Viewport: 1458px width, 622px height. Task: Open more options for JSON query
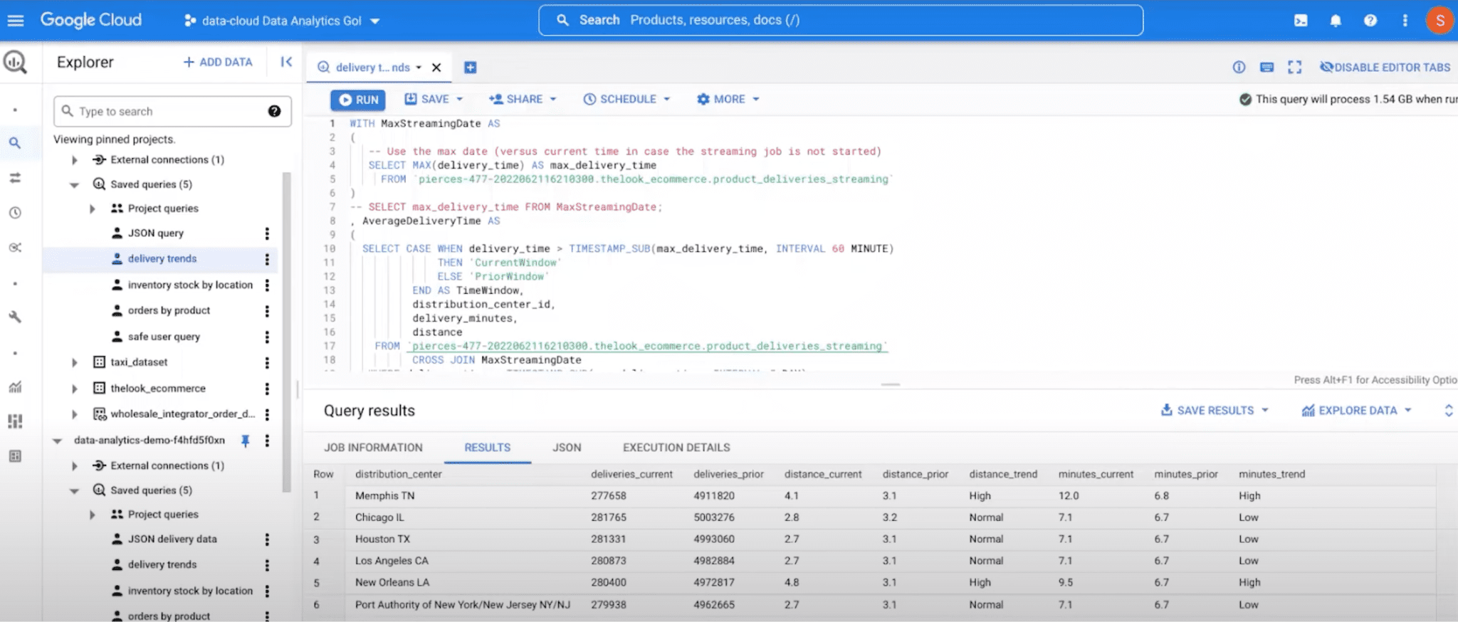[x=267, y=233]
